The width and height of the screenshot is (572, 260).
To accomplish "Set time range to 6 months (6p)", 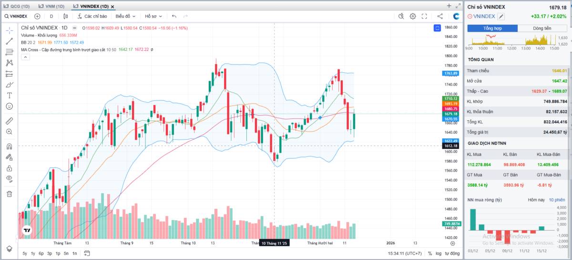I will [41, 253].
